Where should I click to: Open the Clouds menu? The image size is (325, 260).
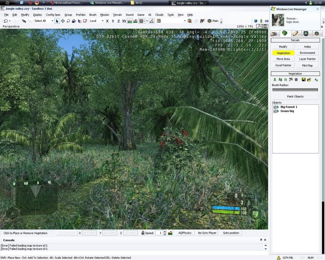(159, 15)
